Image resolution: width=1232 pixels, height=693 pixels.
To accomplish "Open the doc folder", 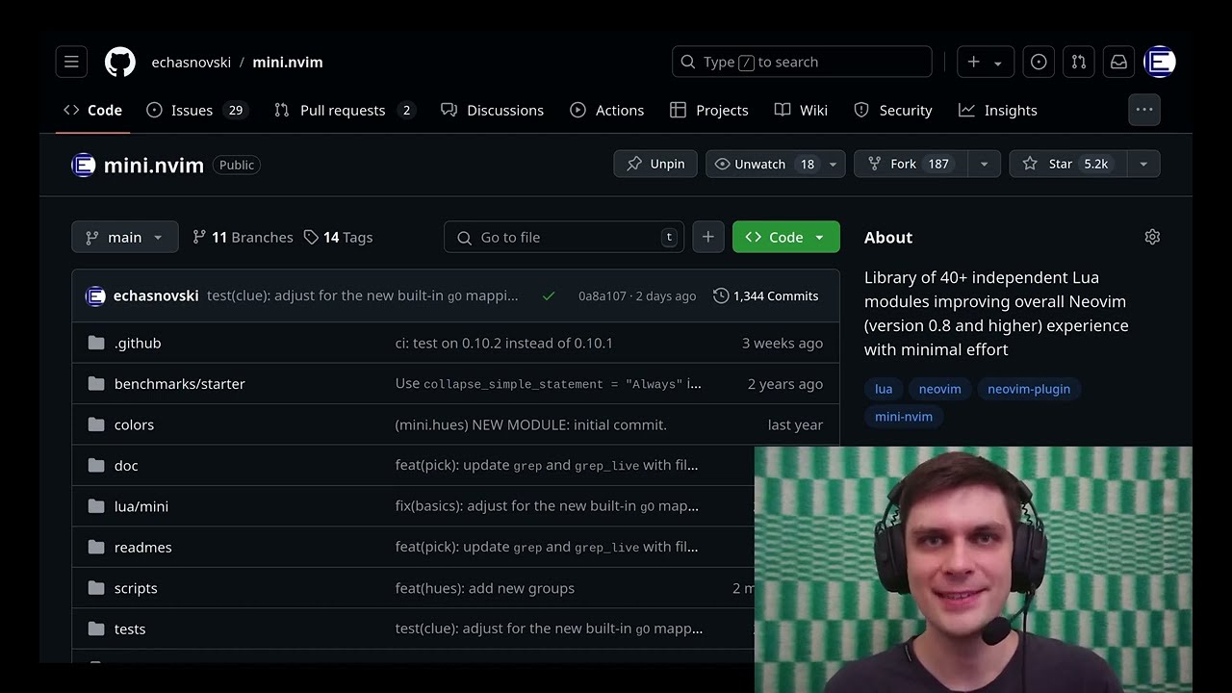I will point(126,466).
